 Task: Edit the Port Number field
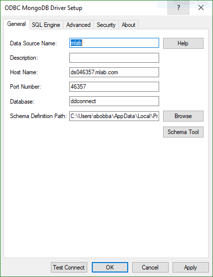[114, 87]
